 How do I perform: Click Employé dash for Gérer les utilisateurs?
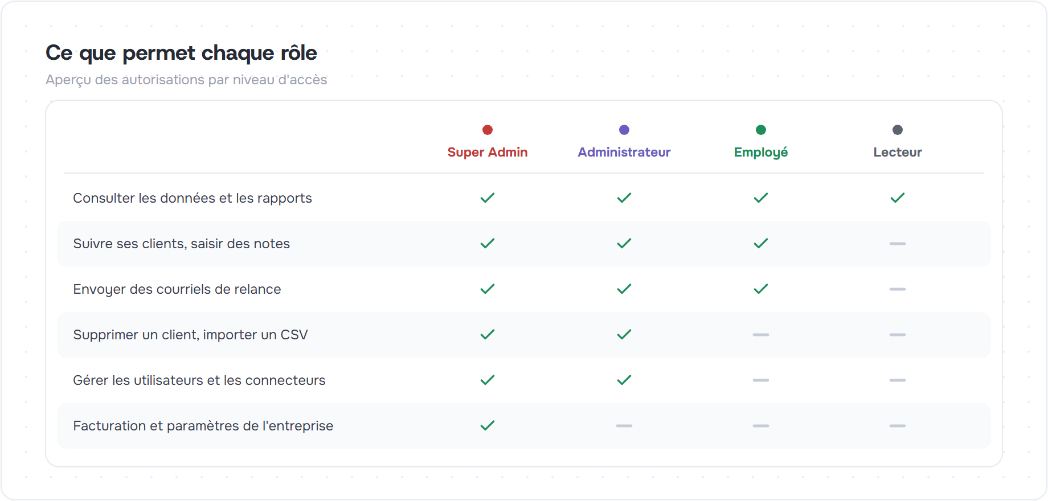pos(761,380)
